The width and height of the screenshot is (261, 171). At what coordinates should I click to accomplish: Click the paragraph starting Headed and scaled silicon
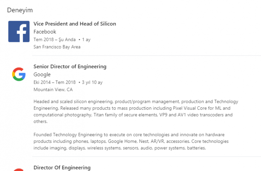(136, 112)
